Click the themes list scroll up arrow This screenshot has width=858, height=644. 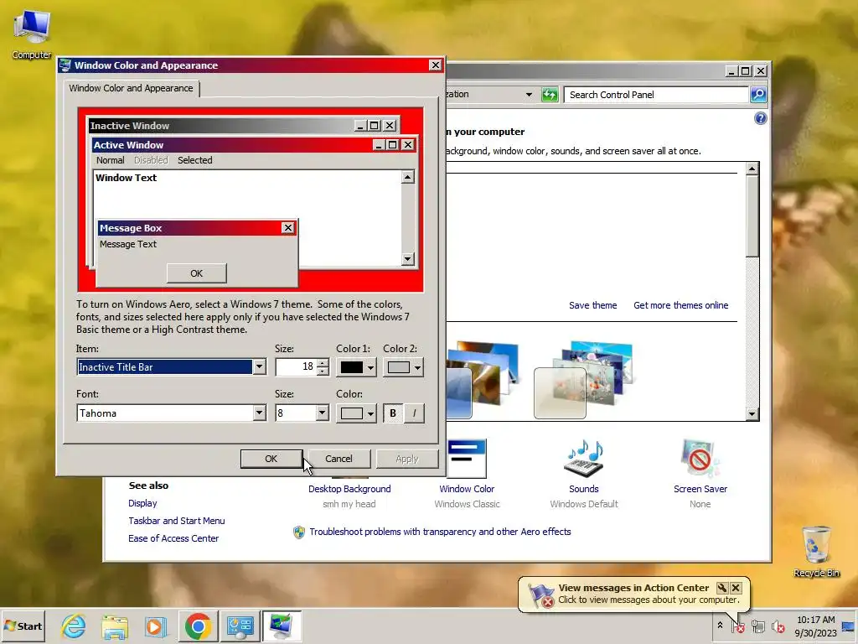point(752,169)
